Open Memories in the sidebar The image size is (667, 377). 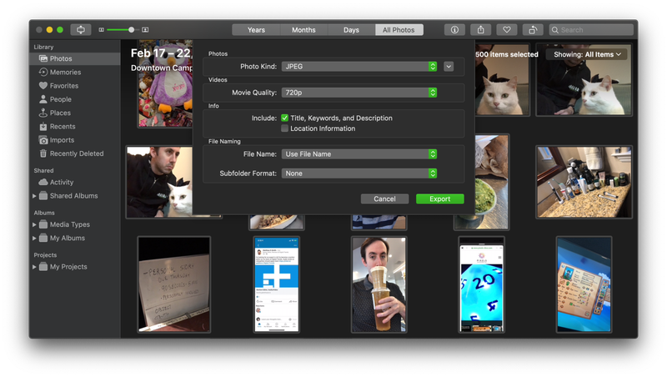[x=65, y=73]
